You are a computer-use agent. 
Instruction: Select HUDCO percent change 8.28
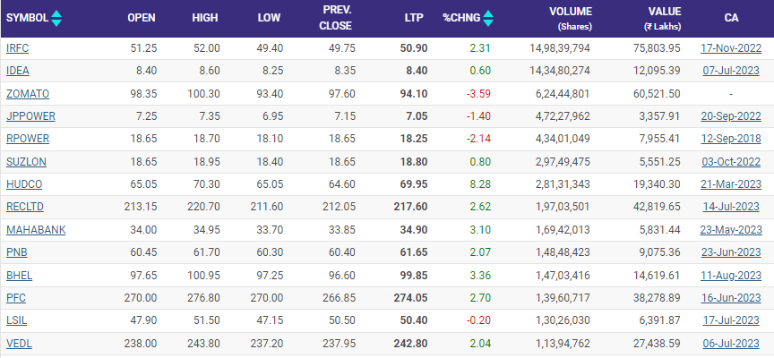point(481,184)
